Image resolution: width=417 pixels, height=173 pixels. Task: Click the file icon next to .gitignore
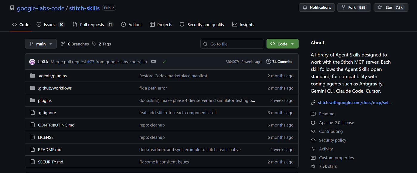33,113
